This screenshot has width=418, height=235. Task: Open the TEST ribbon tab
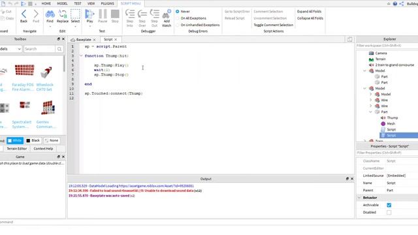coord(77,3)
